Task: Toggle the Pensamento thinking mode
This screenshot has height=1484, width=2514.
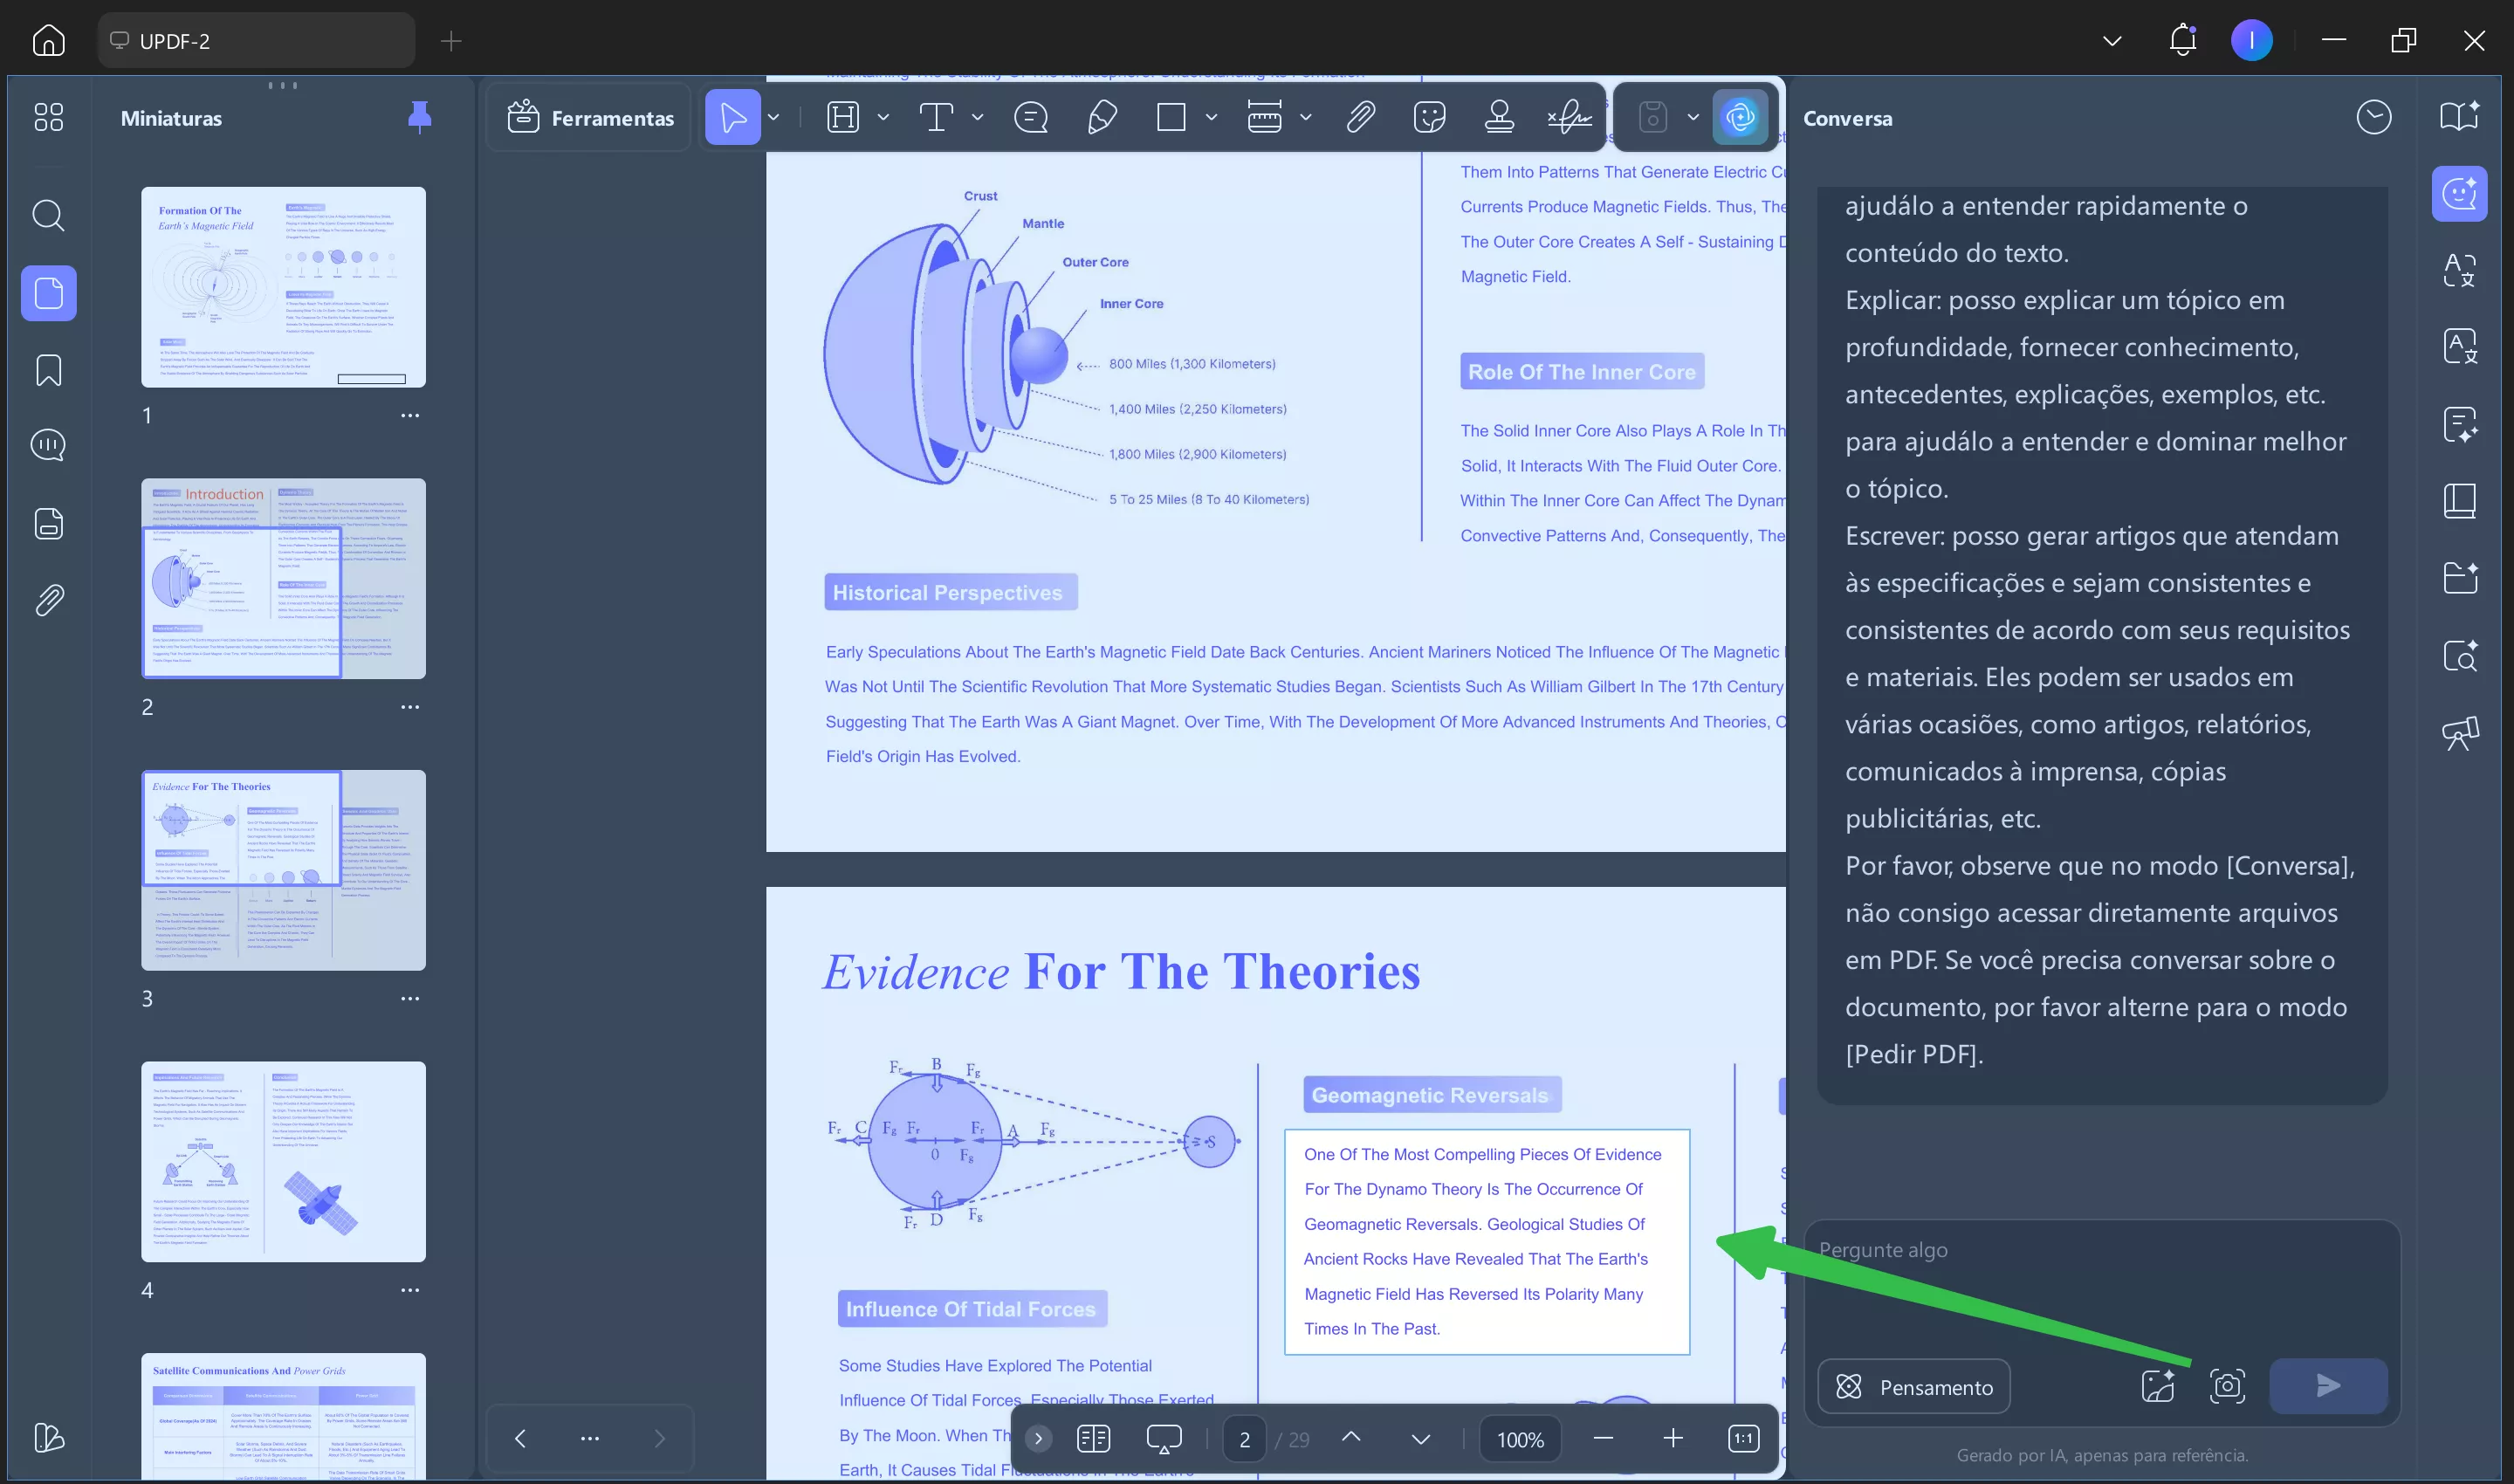Action: pos(1913,1386)
